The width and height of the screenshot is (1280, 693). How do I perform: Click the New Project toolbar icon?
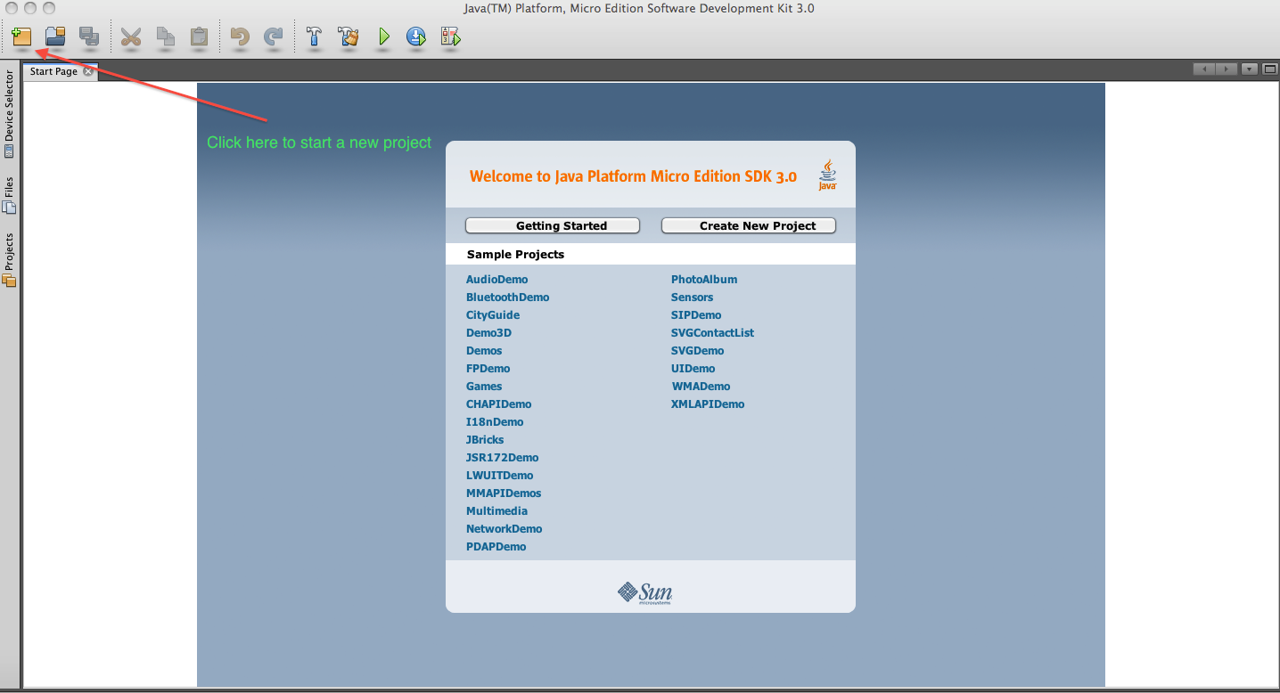pyautogui.click(x=21, y=37)
